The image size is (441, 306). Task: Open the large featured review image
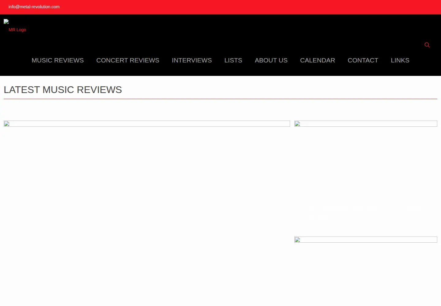pyautogui.click(x=147, y=124)
